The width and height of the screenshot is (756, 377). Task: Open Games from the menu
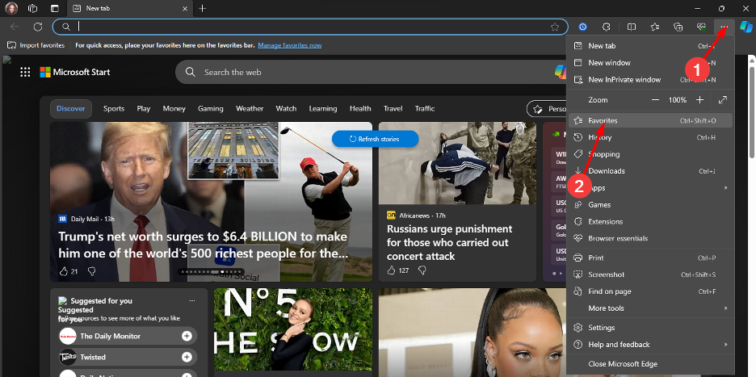(x=650, y=205)
